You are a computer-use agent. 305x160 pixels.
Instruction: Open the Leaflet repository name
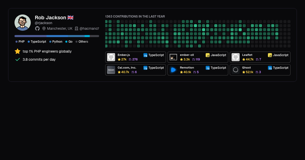click(247, 55)
